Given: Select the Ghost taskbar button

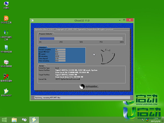Looking at the screenshot, I should click(34, 120).
